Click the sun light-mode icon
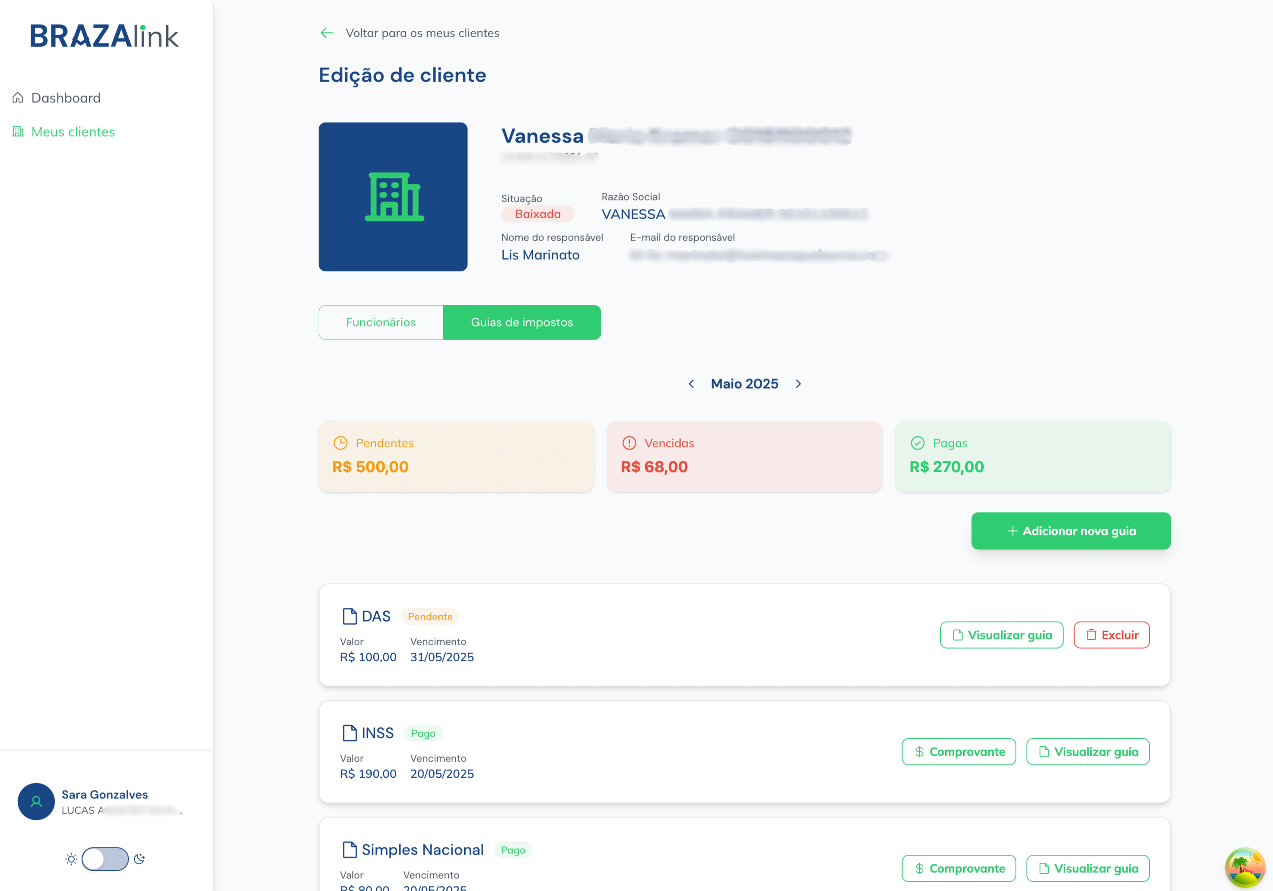1273x891 pixels. coord(71,859)
